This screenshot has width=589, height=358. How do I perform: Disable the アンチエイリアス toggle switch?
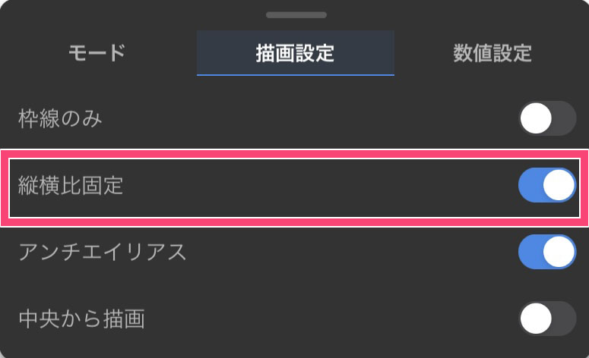pyautogui.click(x=547, y=252)
